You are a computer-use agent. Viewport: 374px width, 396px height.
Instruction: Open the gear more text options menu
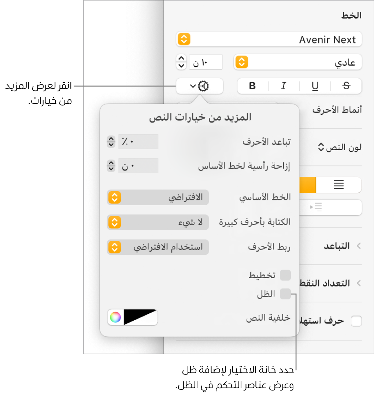click(199, 86)
